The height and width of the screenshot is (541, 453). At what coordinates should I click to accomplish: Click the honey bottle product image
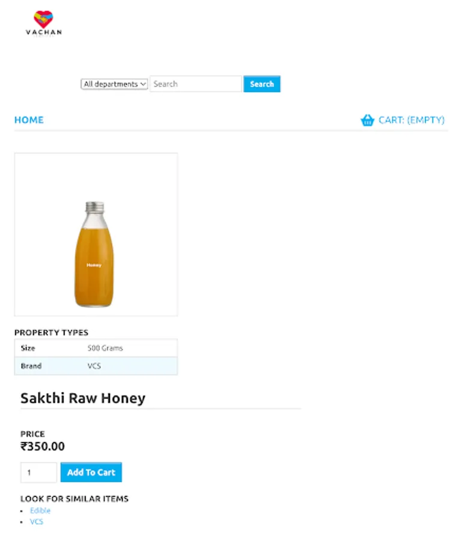click(94, 254)
